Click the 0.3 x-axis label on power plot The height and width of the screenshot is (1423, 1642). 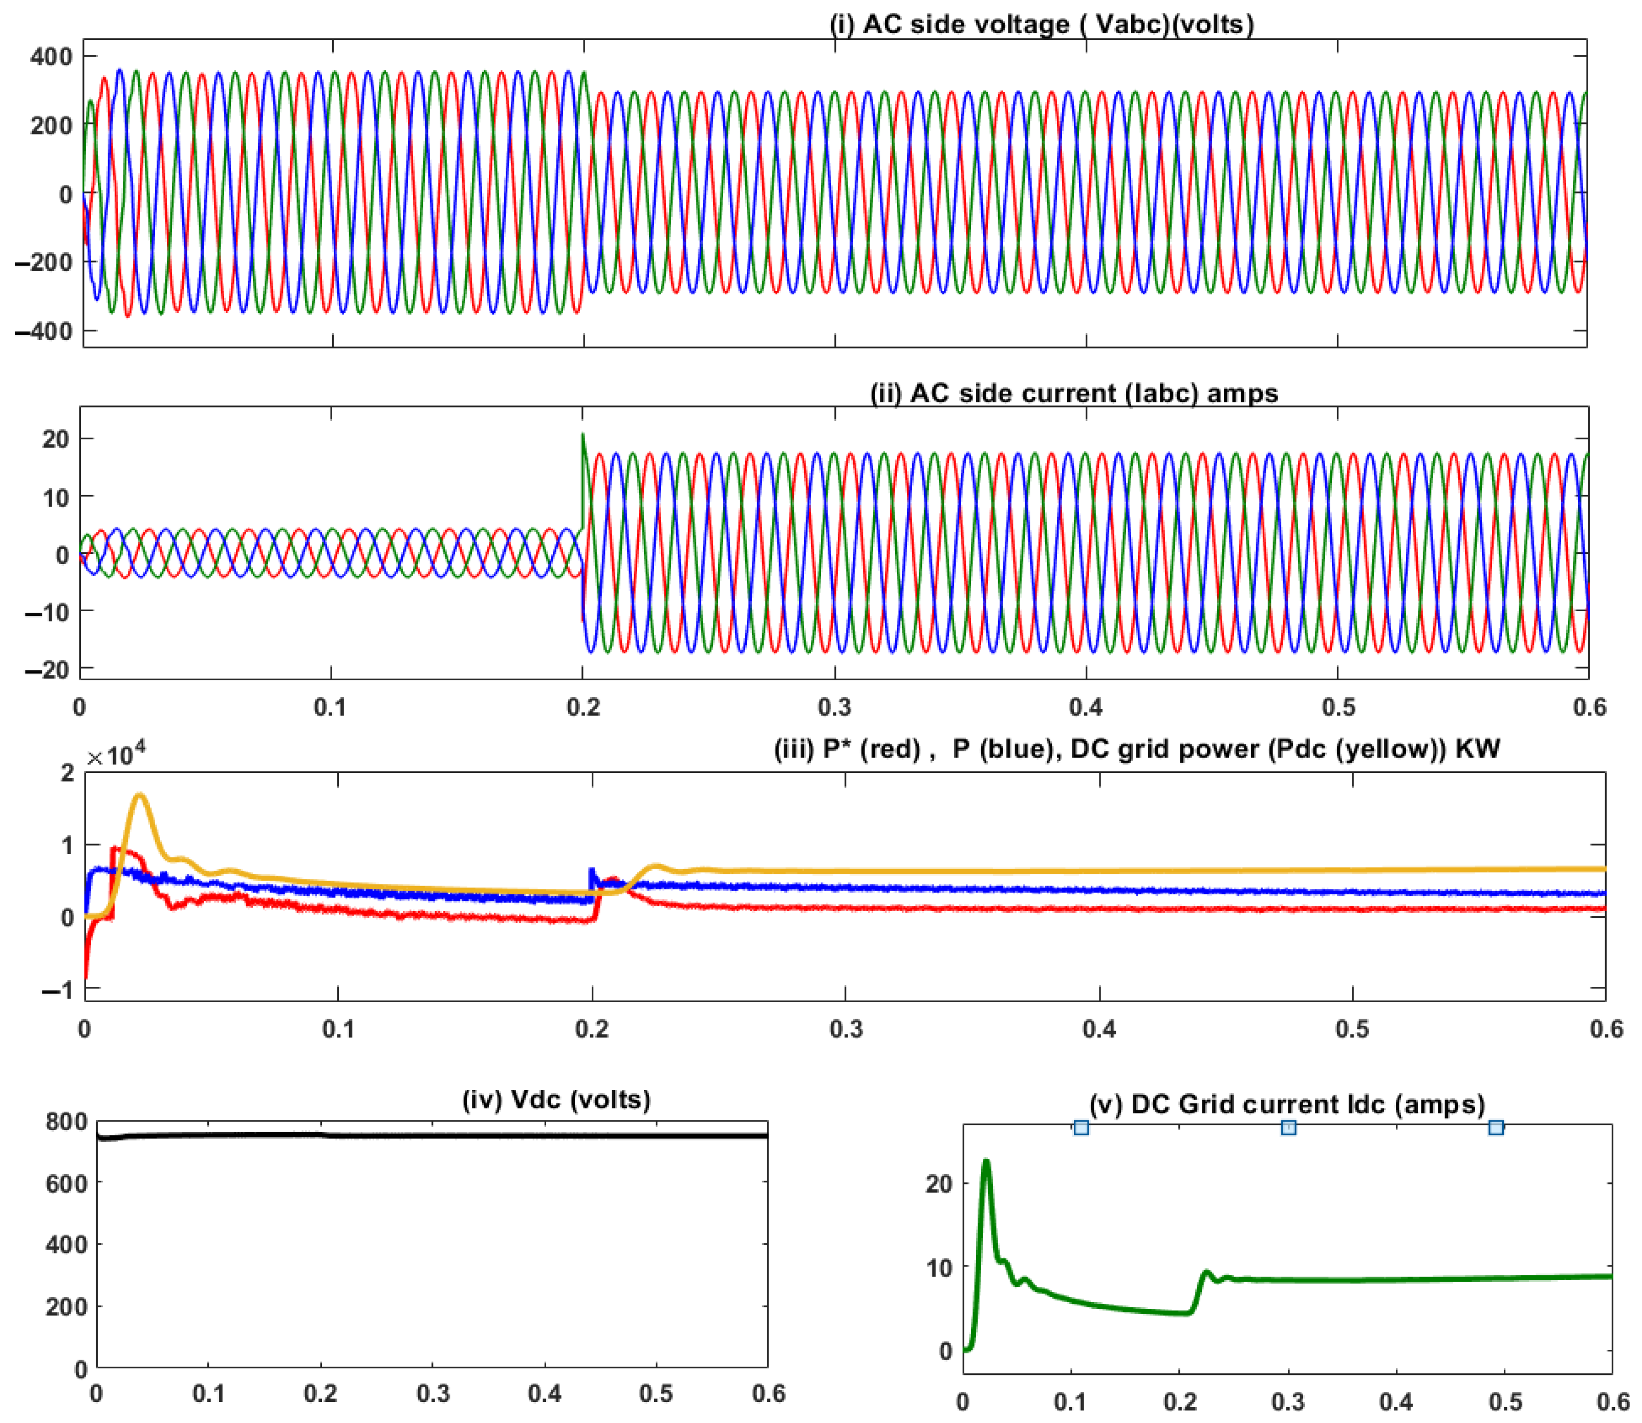click(x=846, y=1029)
